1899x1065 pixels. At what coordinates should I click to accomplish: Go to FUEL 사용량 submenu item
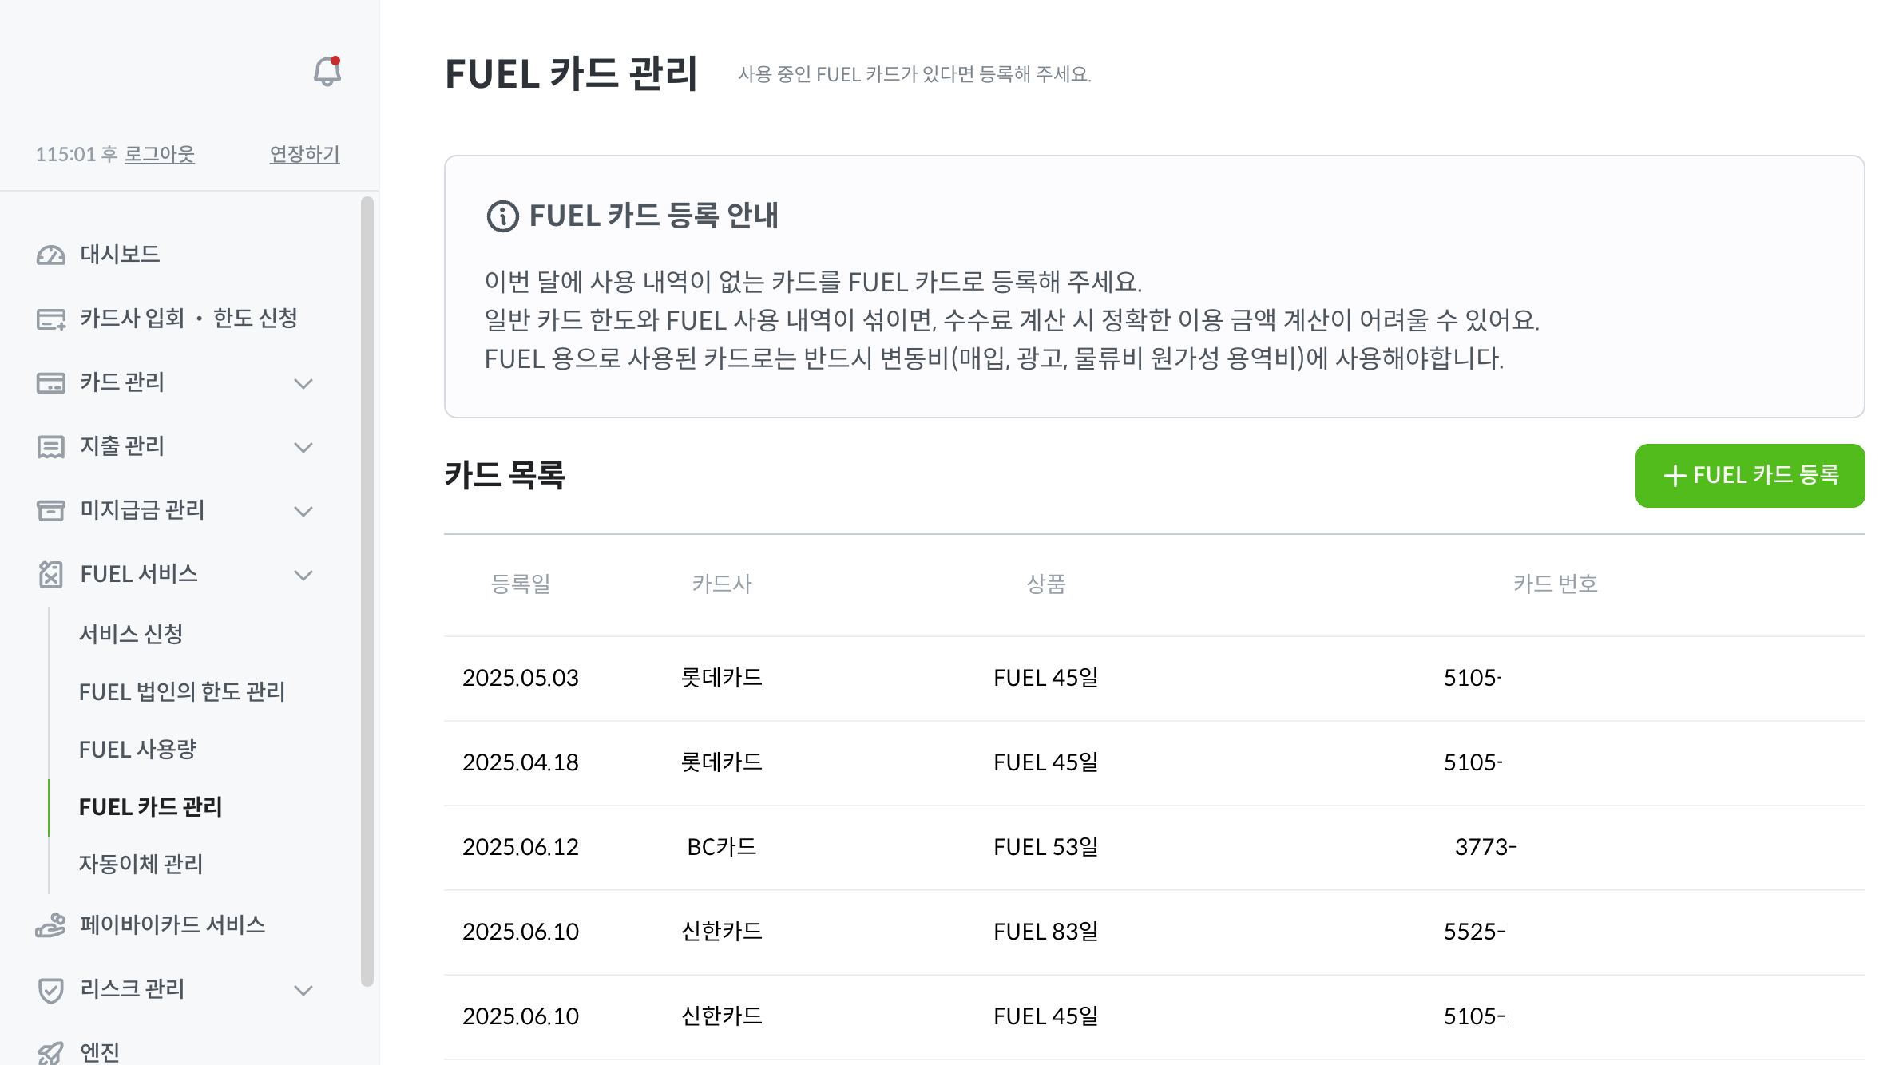point(137,750)
